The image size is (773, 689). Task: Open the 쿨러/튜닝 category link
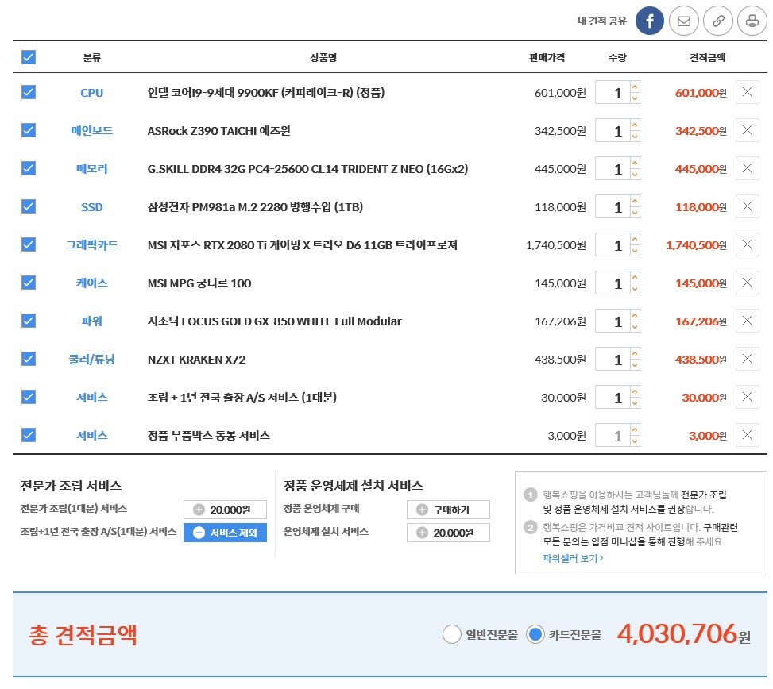91,360
